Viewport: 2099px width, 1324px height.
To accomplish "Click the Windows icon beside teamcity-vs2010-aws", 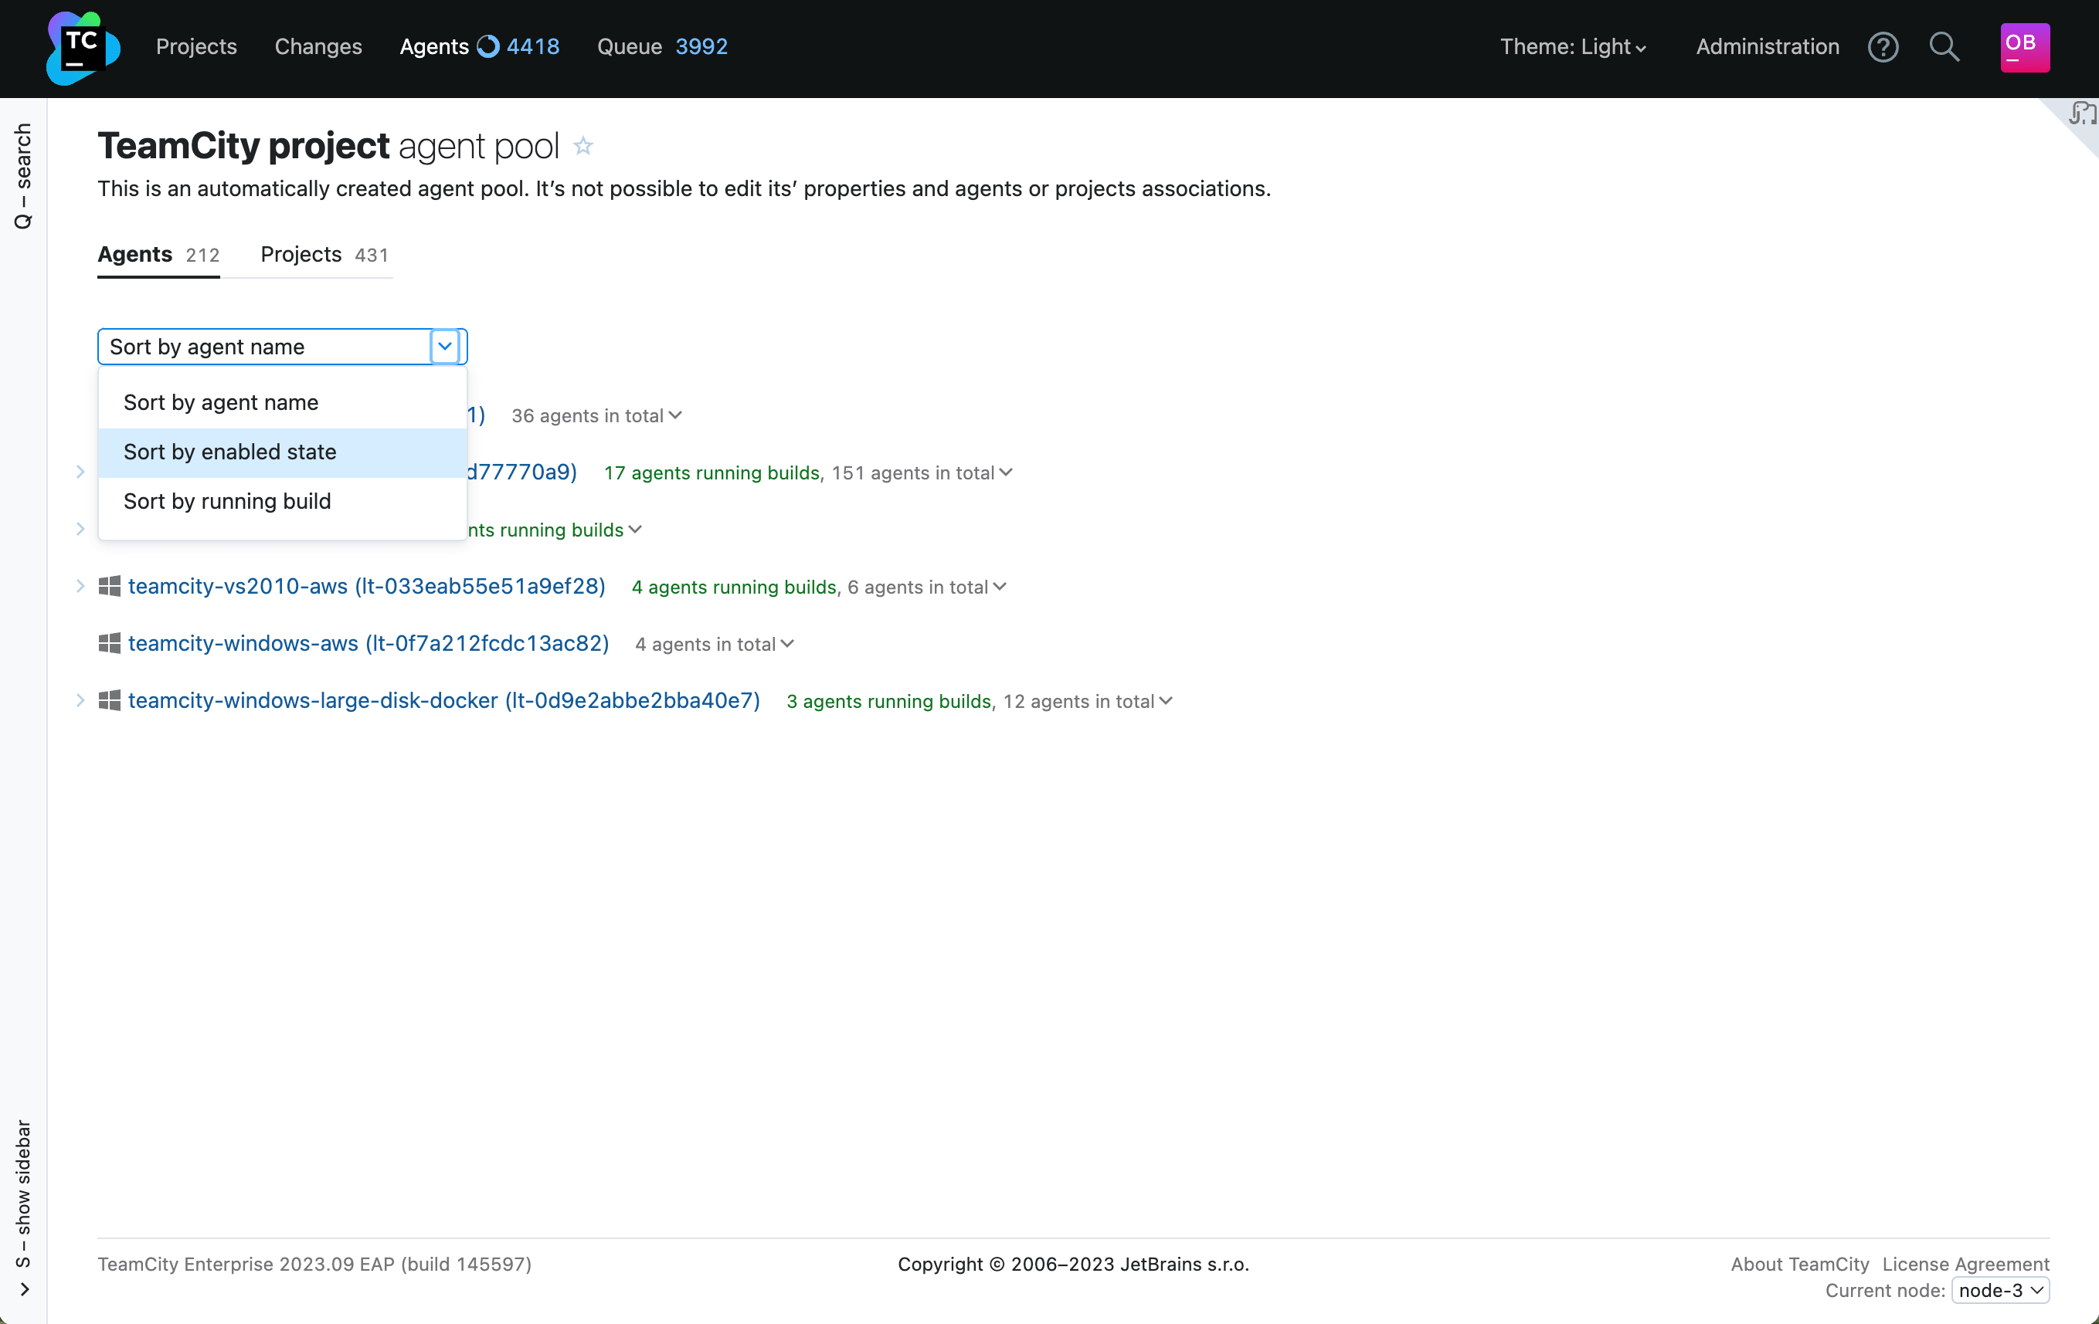I will (x=110, y=586).
